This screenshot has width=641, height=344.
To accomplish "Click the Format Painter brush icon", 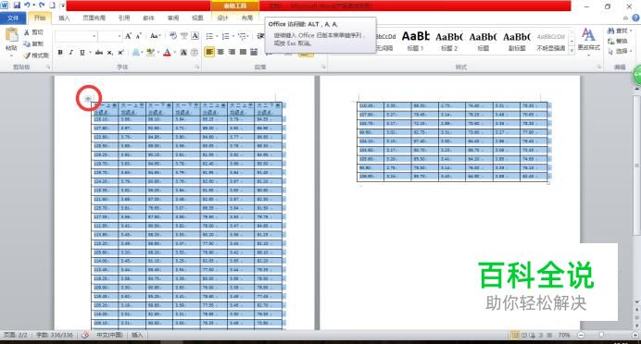I will tap(27, 55).
